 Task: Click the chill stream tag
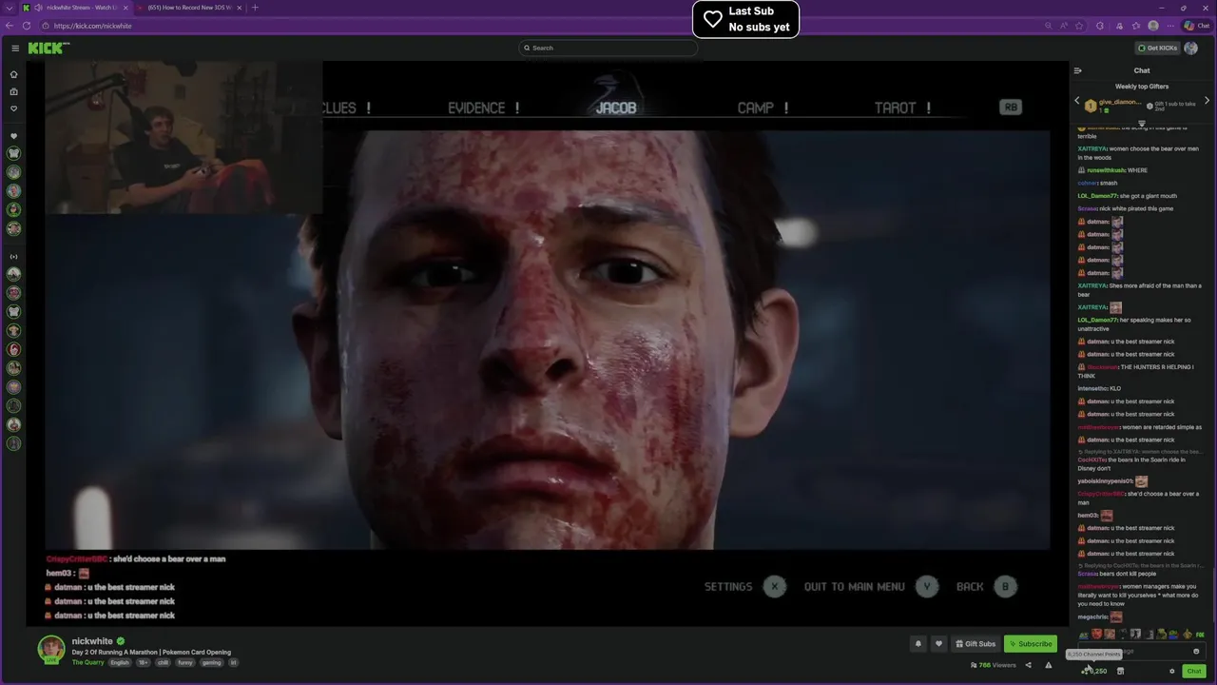click(x=163, y=662)
